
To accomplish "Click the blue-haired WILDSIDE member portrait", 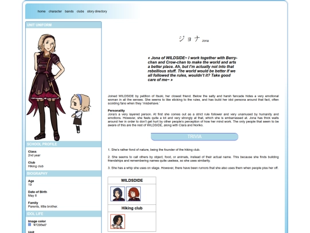I will pyautogui.click(x=118, y=194).
